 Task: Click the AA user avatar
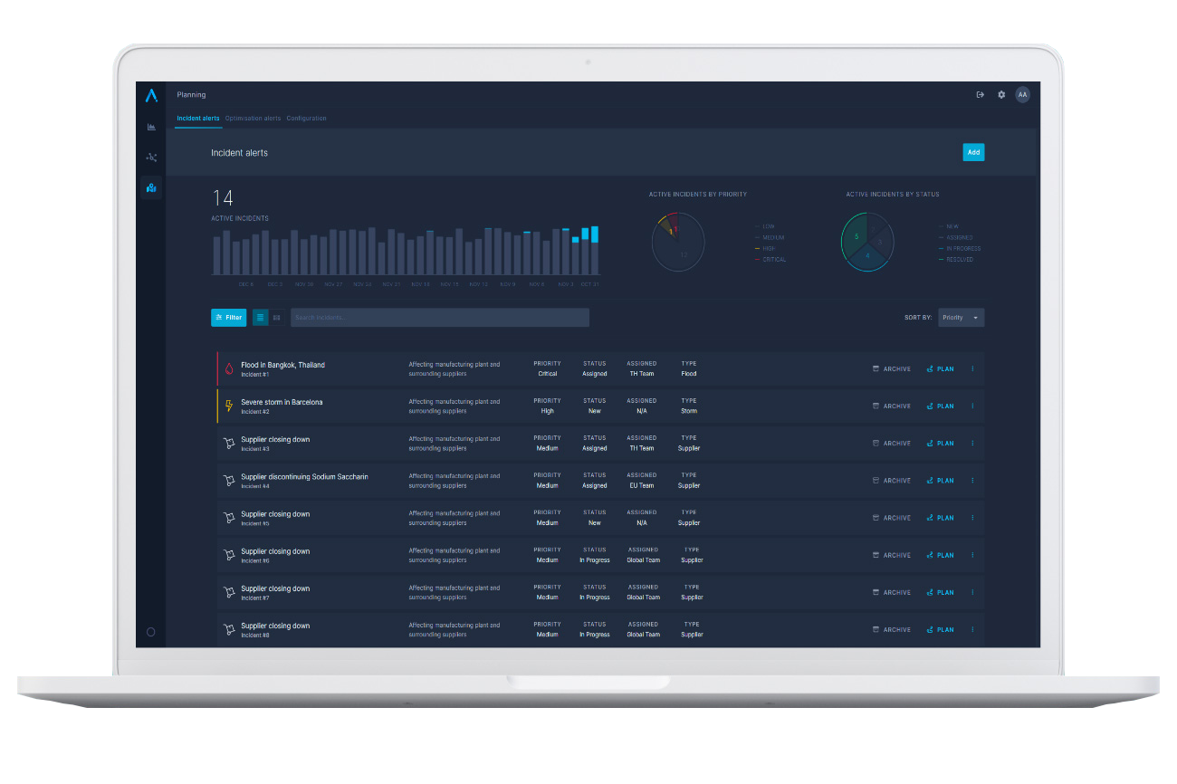point(1022,95)
